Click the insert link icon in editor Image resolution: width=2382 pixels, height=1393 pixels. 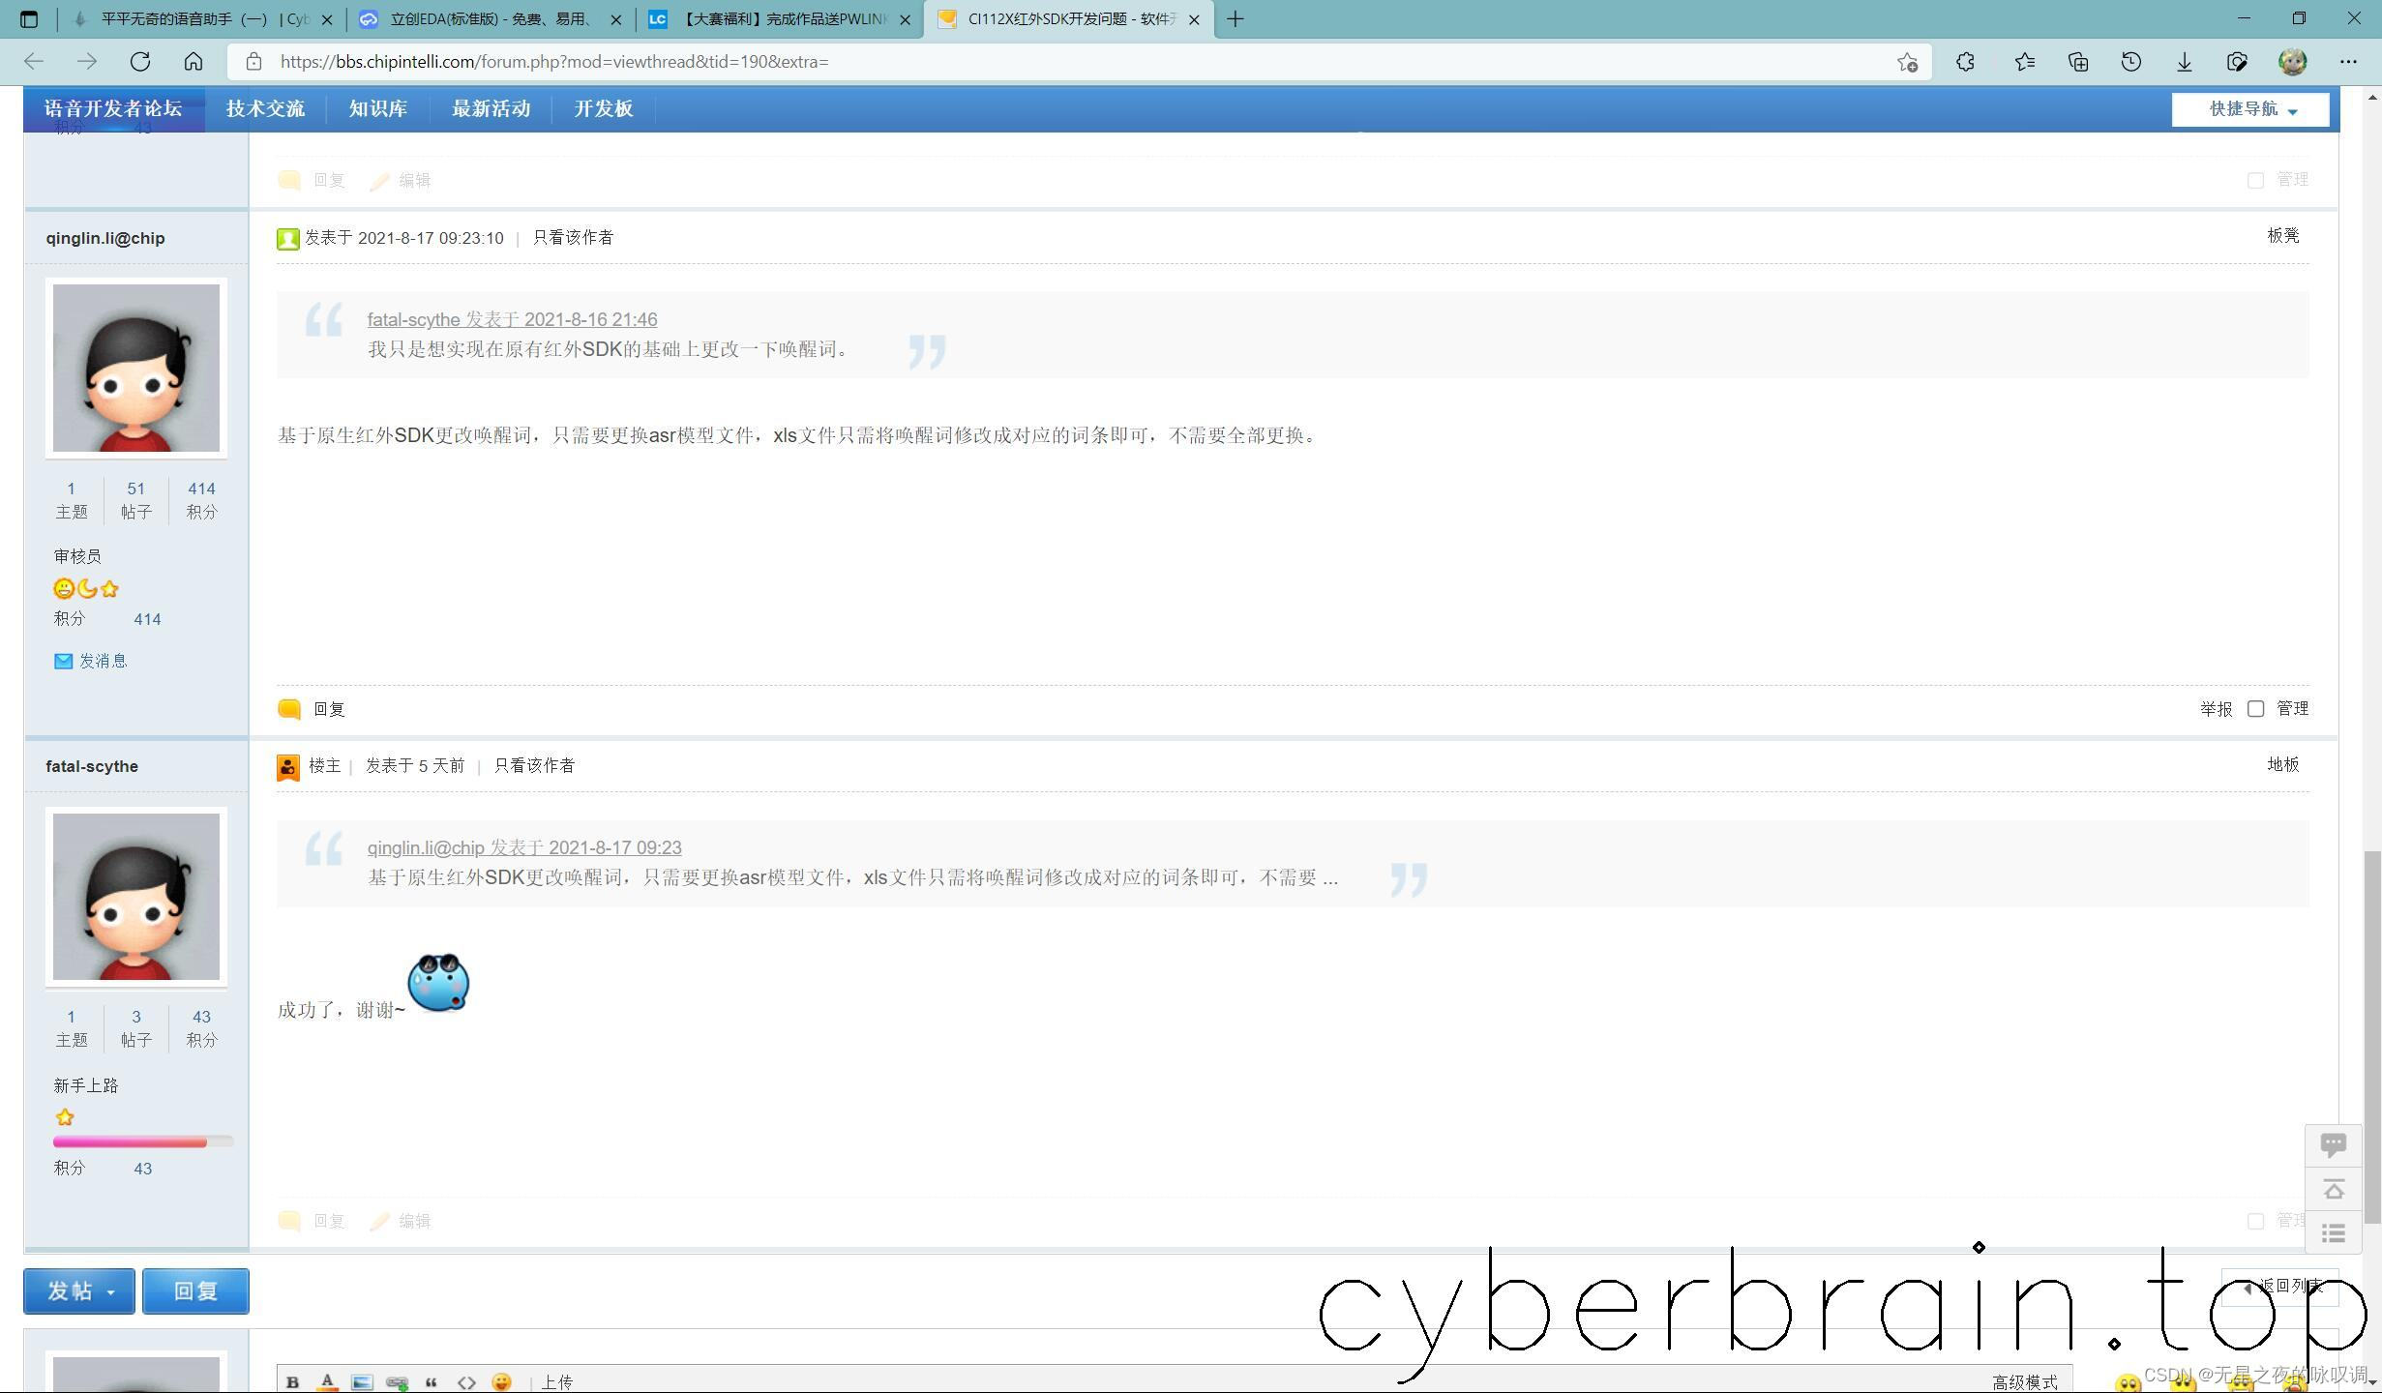pos(397,1381)
